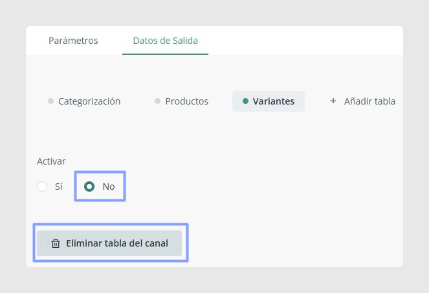Click the green status dot in Variantes
The height and width of the screenshot is (293, 429).
coord(245,101)
